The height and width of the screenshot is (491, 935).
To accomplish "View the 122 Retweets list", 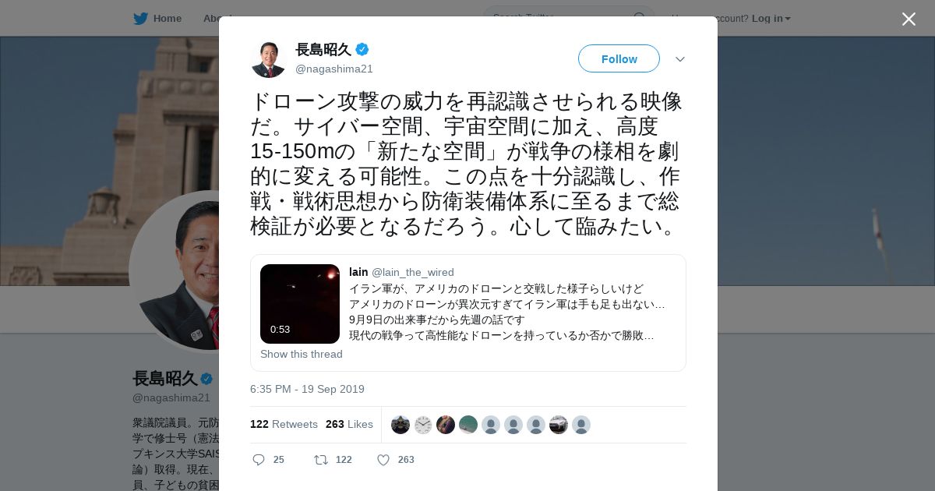I will coord(284,424).
